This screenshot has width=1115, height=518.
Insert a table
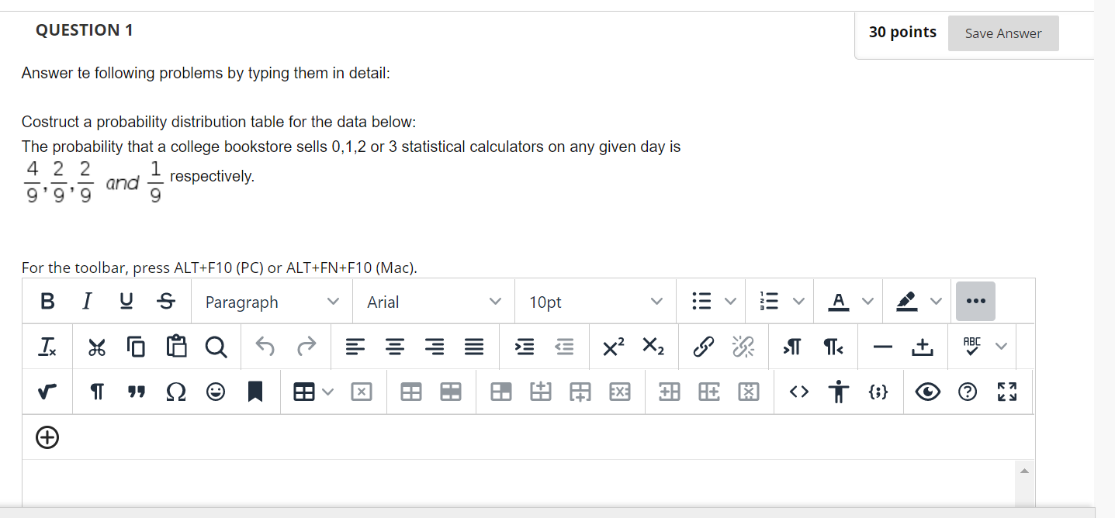tap(303, 393)
